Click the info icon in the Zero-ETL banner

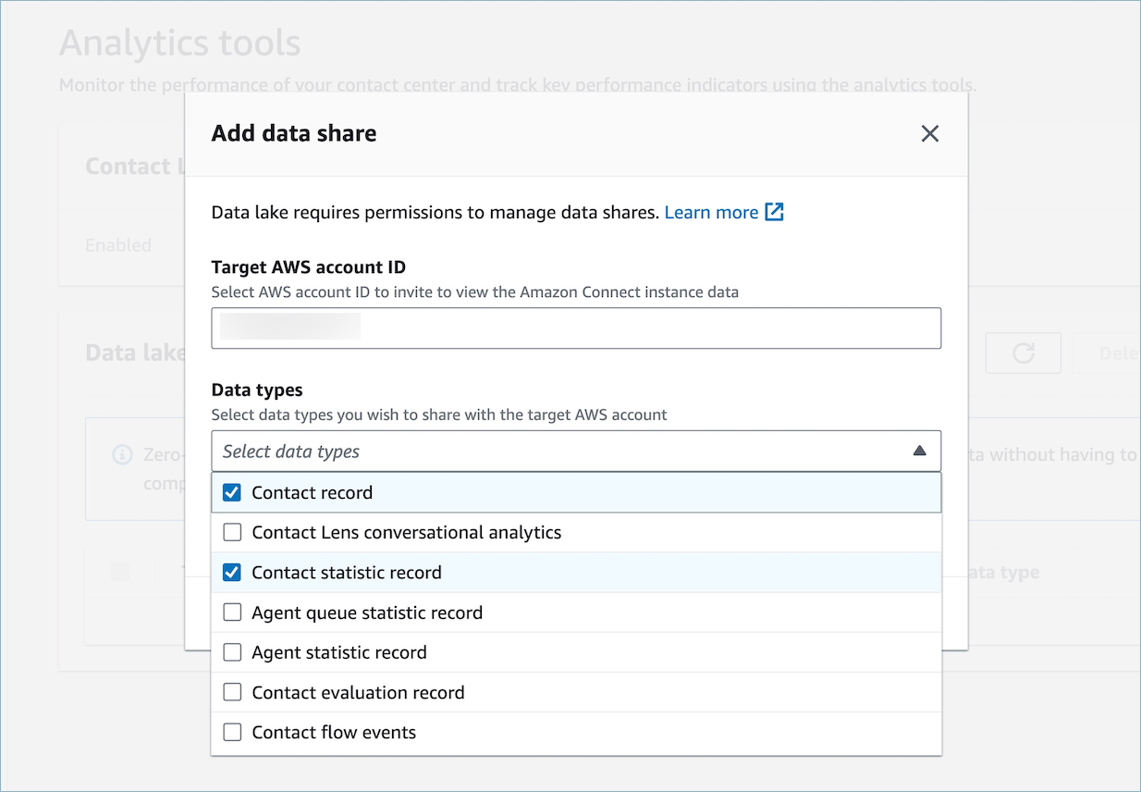coord(122,454)
